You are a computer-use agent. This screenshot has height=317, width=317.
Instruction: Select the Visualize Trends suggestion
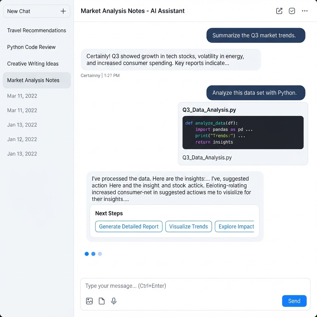click(189, 226)
